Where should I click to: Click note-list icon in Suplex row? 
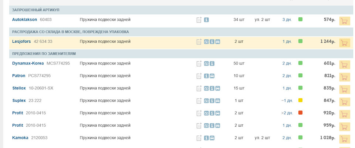point(199,101)
